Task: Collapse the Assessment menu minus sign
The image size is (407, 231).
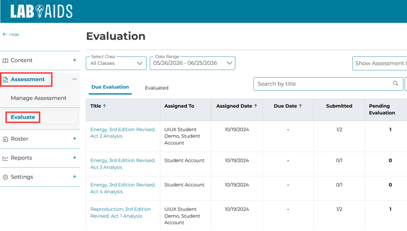Action: pyautogui.click(x=75, y=79)
